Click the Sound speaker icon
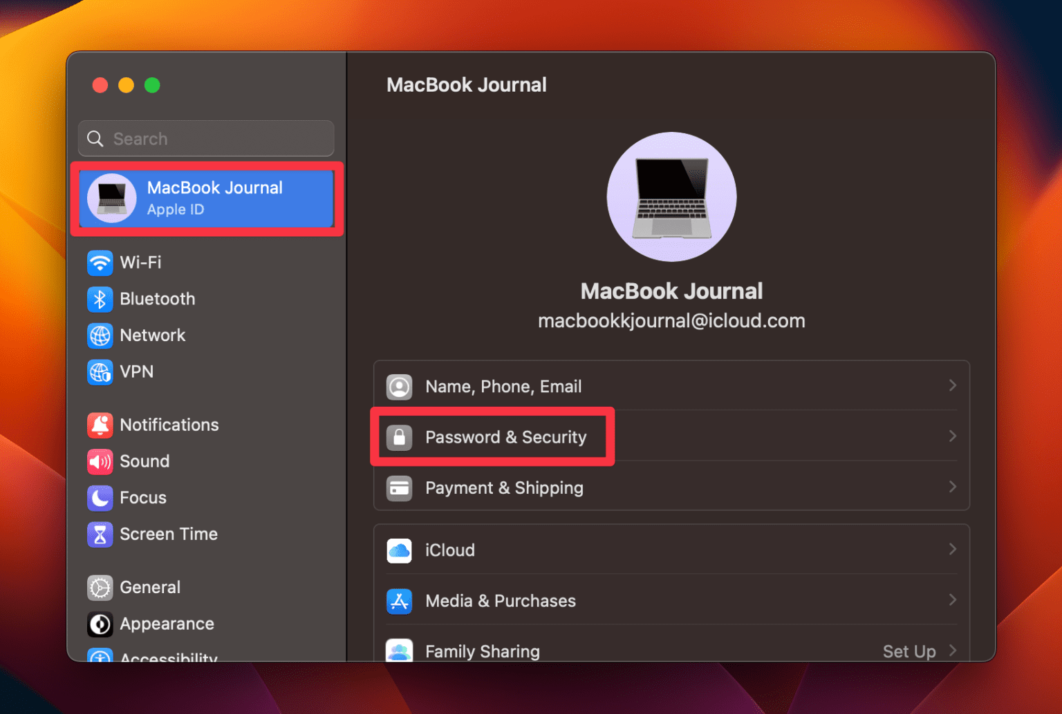The width and height of the screenshot is (1062, 714). coord(100,461)
